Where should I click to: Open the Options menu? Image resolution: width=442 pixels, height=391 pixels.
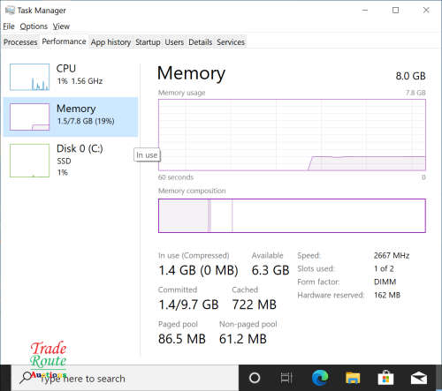(x=34, y=26)
